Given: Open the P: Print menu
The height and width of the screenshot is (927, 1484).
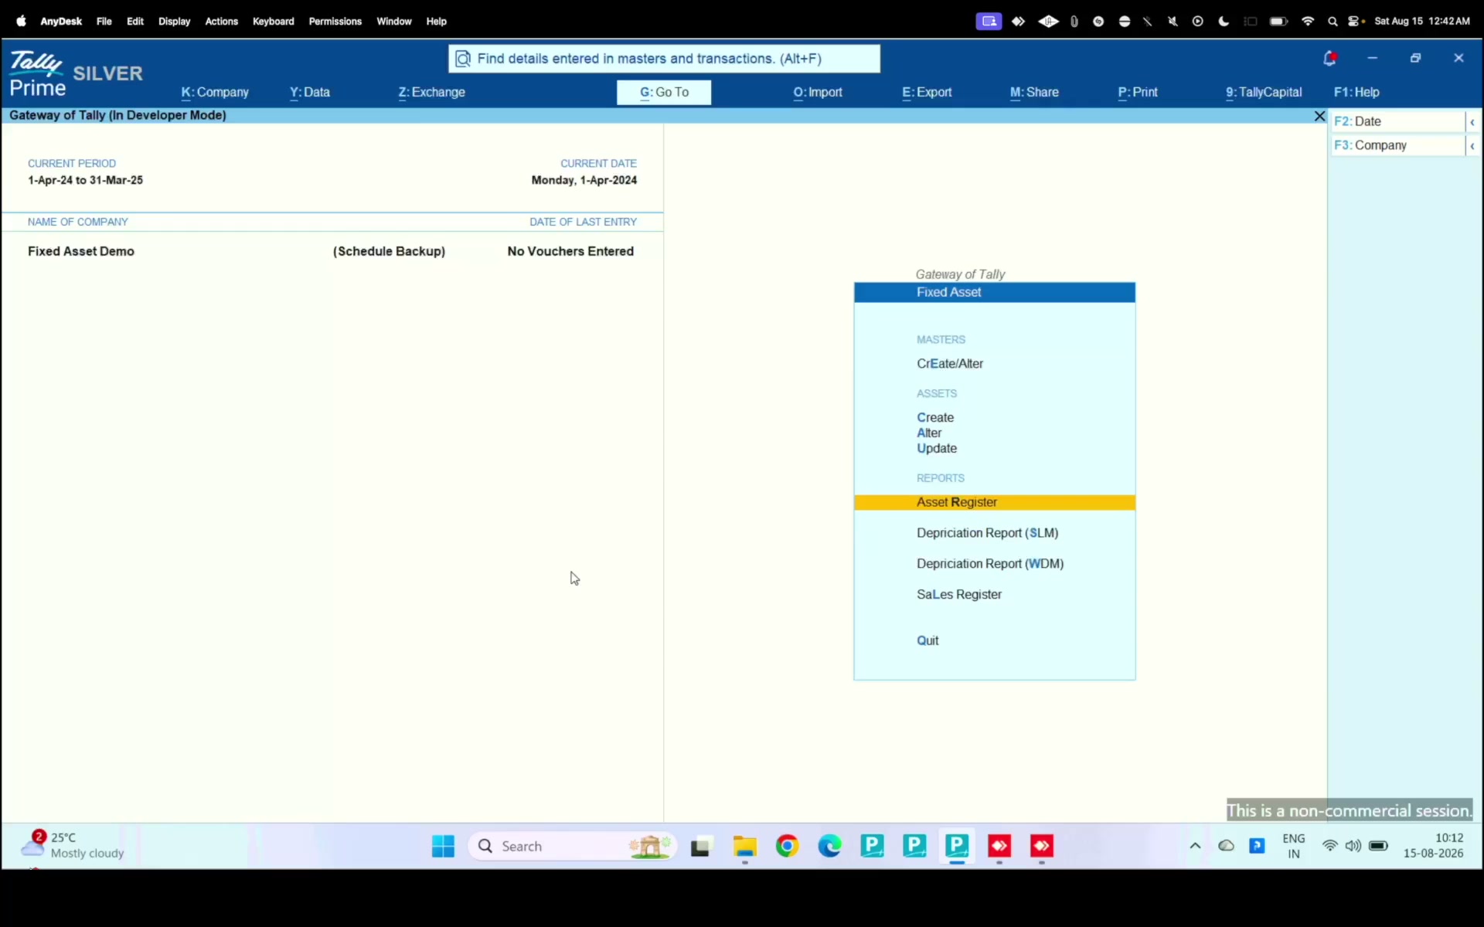Looking at the screenshot, I should (x=1138, y=92).
